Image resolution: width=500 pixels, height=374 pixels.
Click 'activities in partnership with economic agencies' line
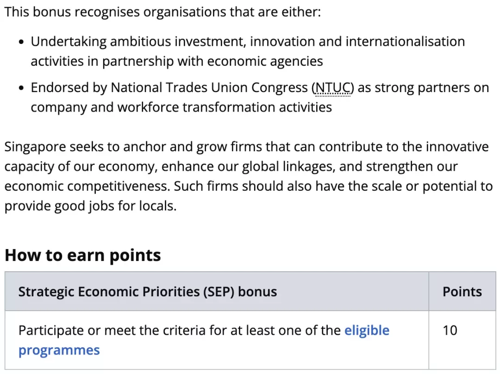[x=177, y=61]
